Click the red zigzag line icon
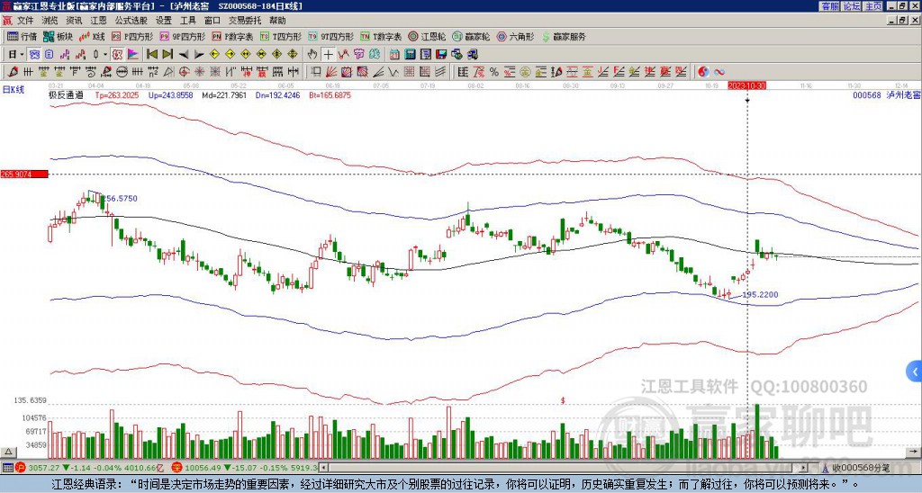 pos(343,54)
